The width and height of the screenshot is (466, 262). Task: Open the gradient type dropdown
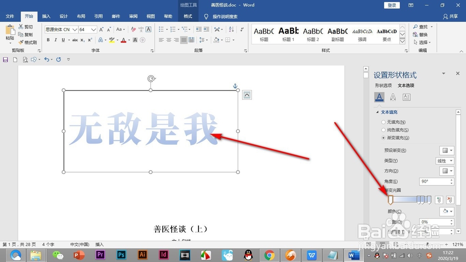pyautogui.click(x=445, y=161)
